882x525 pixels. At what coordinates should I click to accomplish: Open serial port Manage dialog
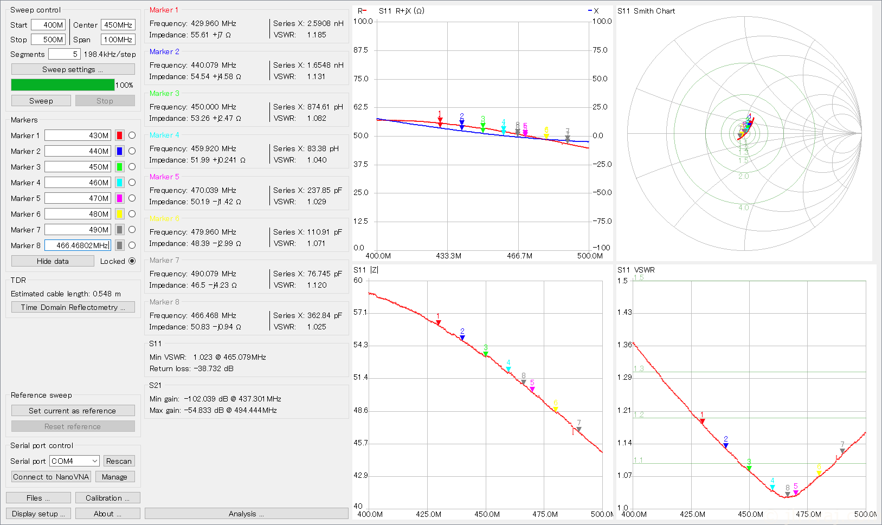115,477
